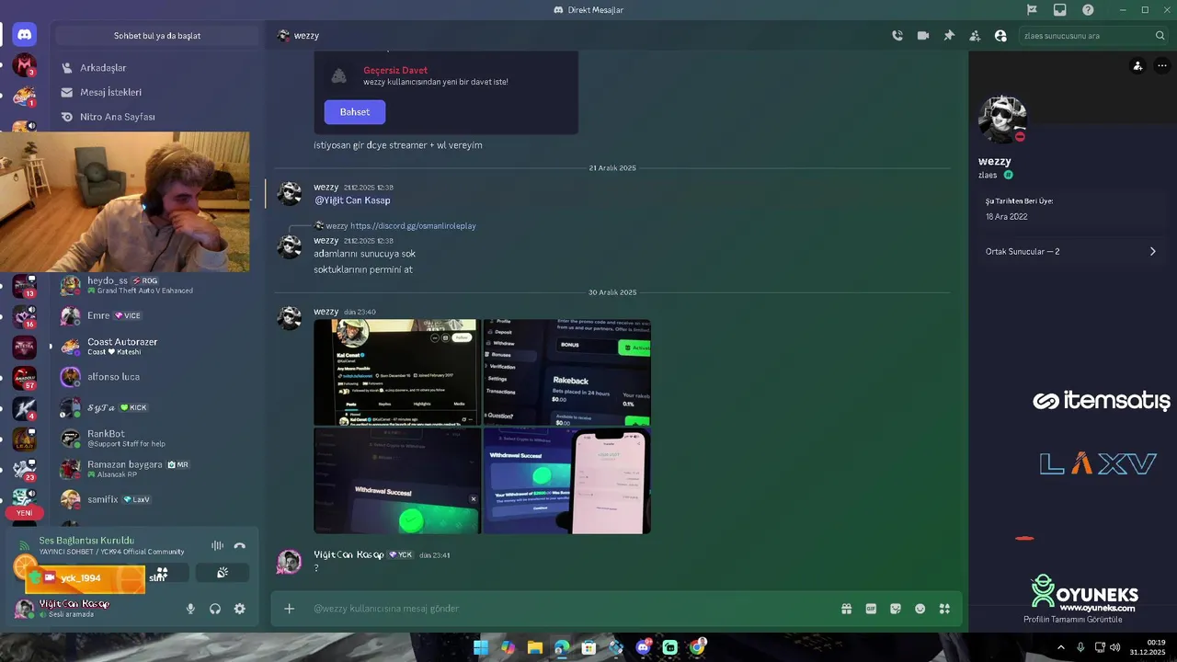Click add friend icon on wezzy's profile banner
This screenshot has height=662, width=1177.
1138,66
